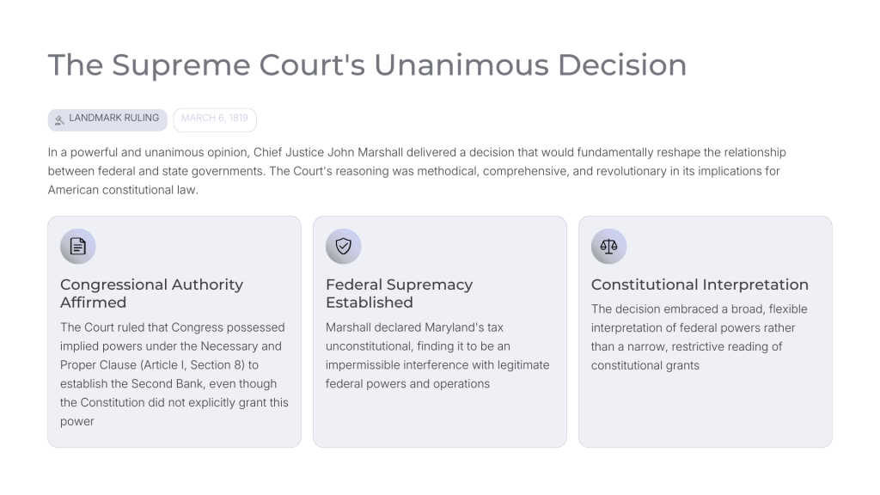Image resolution: width=880 pixels, height=495 pixels.
Task: Click the document icon in first card
Action: point(78,246)
